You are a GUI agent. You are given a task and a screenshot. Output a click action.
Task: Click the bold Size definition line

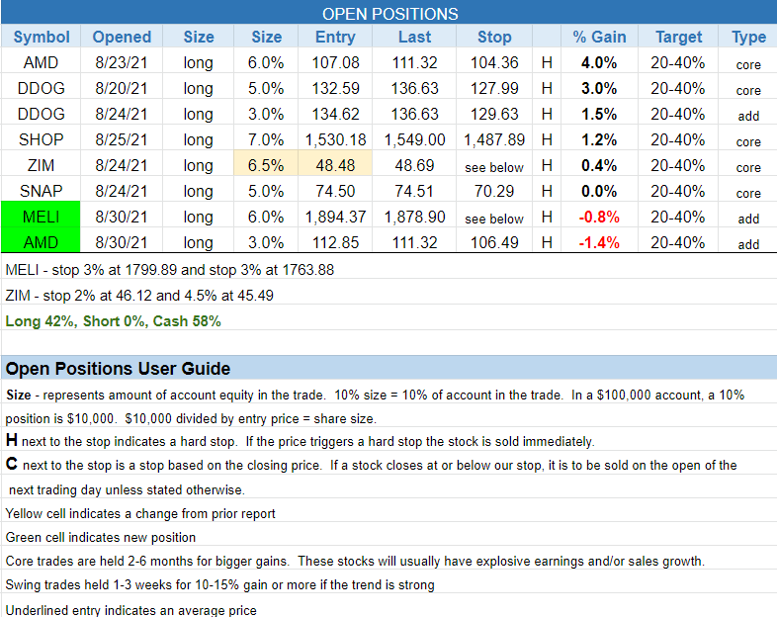coord(375,395)
